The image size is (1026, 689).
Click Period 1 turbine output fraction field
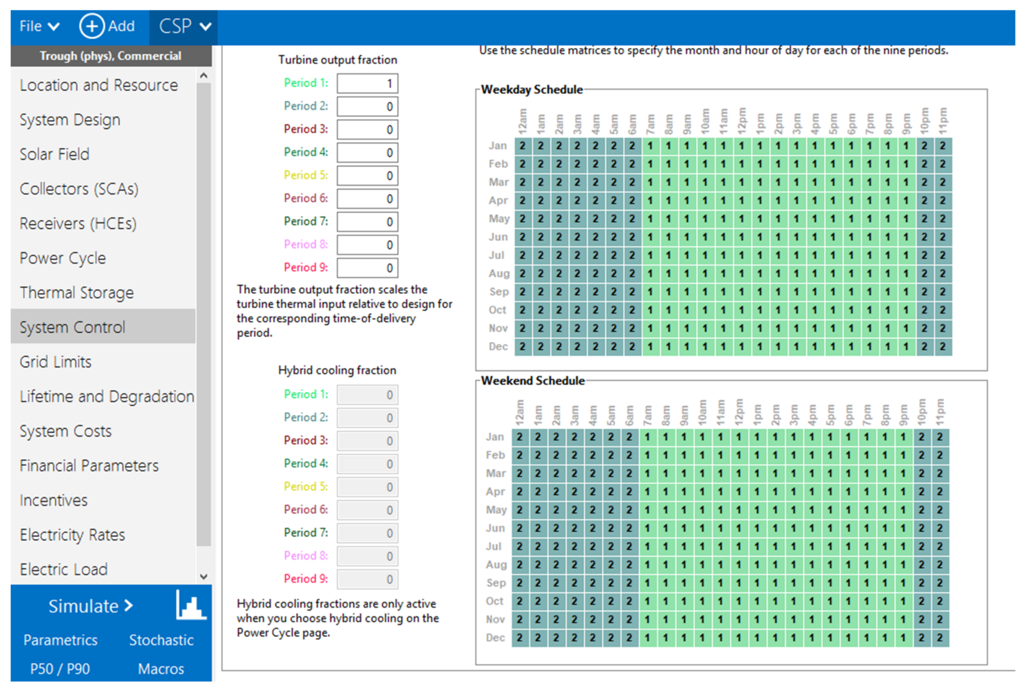coord(367,84)
